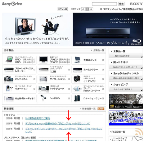Click the SonyDrive logo
Image resolution: width=144 pixels, height=141 pixels.
[12, 4]
